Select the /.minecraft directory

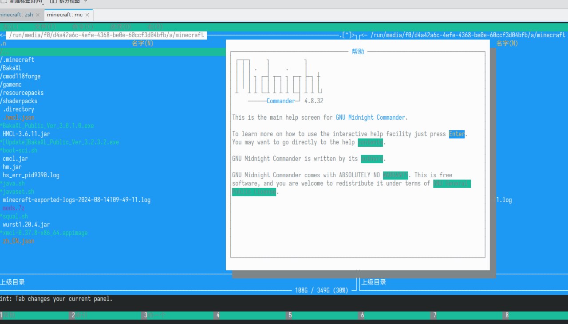18,60
